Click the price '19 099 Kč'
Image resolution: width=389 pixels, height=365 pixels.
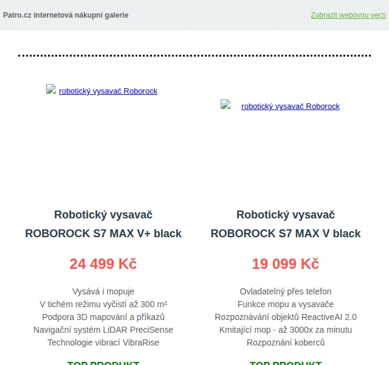pos(286,263)
